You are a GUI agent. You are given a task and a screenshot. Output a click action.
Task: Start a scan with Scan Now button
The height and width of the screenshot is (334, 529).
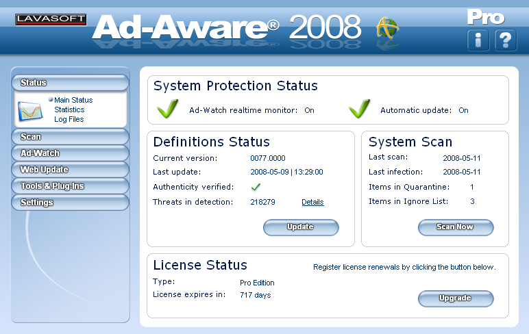[456, 227]
